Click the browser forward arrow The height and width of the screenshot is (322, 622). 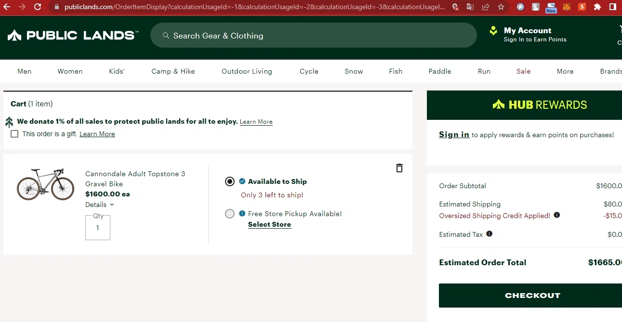tap(22, 7)
